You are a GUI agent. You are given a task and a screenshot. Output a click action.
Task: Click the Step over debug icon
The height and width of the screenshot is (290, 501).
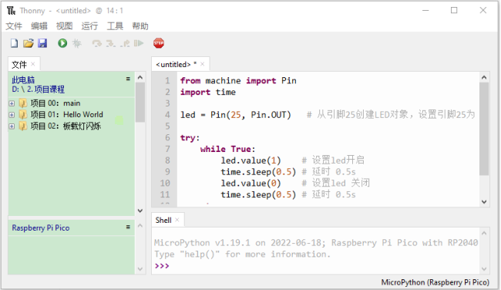pyautogui.click(x=97, y=43)
